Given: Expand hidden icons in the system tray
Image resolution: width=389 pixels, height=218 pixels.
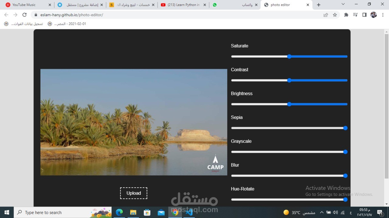Looking at the screenshot, I should (x=322, y=212).
